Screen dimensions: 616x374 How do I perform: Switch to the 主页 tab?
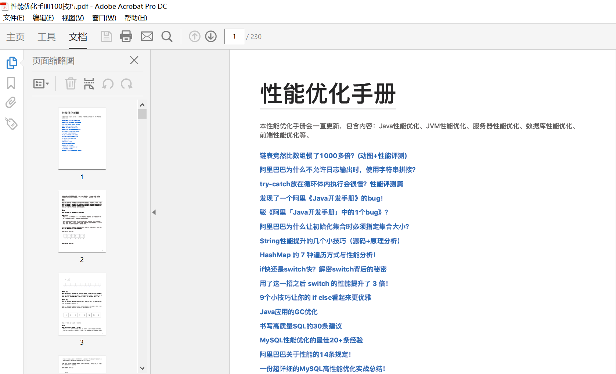15,37
